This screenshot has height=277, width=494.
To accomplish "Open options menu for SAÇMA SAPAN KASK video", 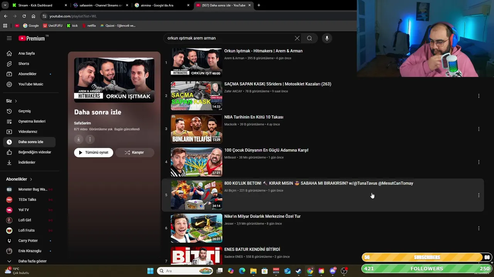I will pos(479,96).
